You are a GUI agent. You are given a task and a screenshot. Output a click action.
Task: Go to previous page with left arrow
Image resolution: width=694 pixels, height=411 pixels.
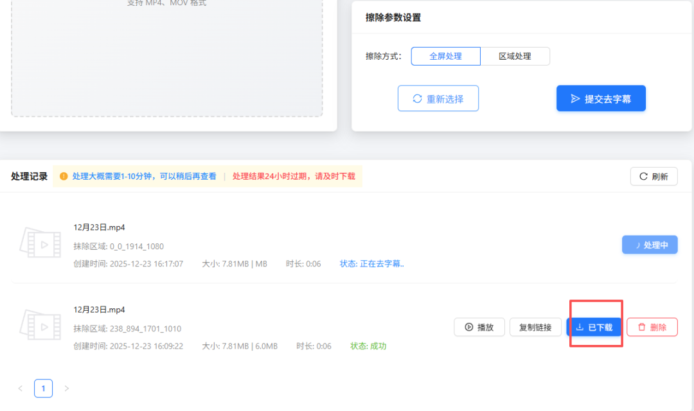point(20,389)
